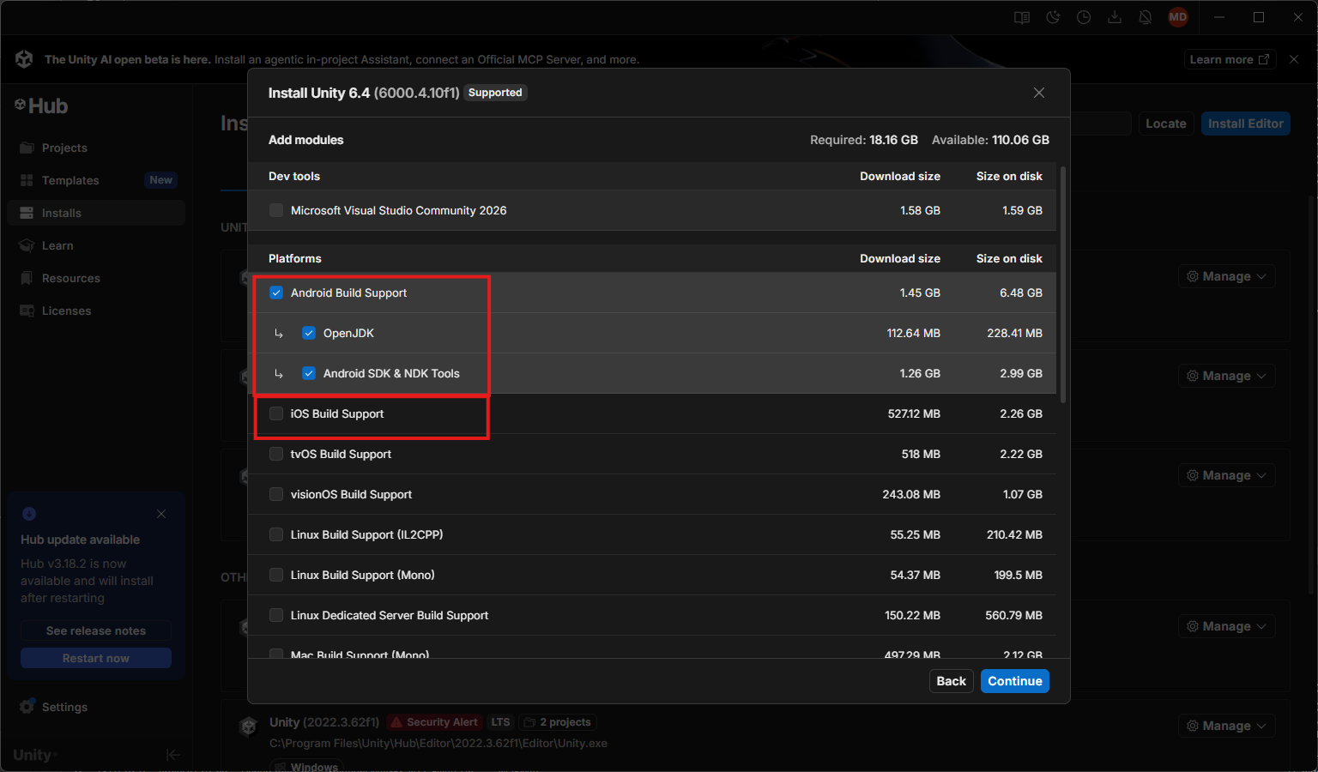Click the 2 projects badge
Viewport: 1318px width, 772px height.
pos(558,722)
